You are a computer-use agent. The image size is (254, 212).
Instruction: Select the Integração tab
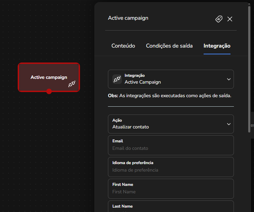tap(217, 46)
